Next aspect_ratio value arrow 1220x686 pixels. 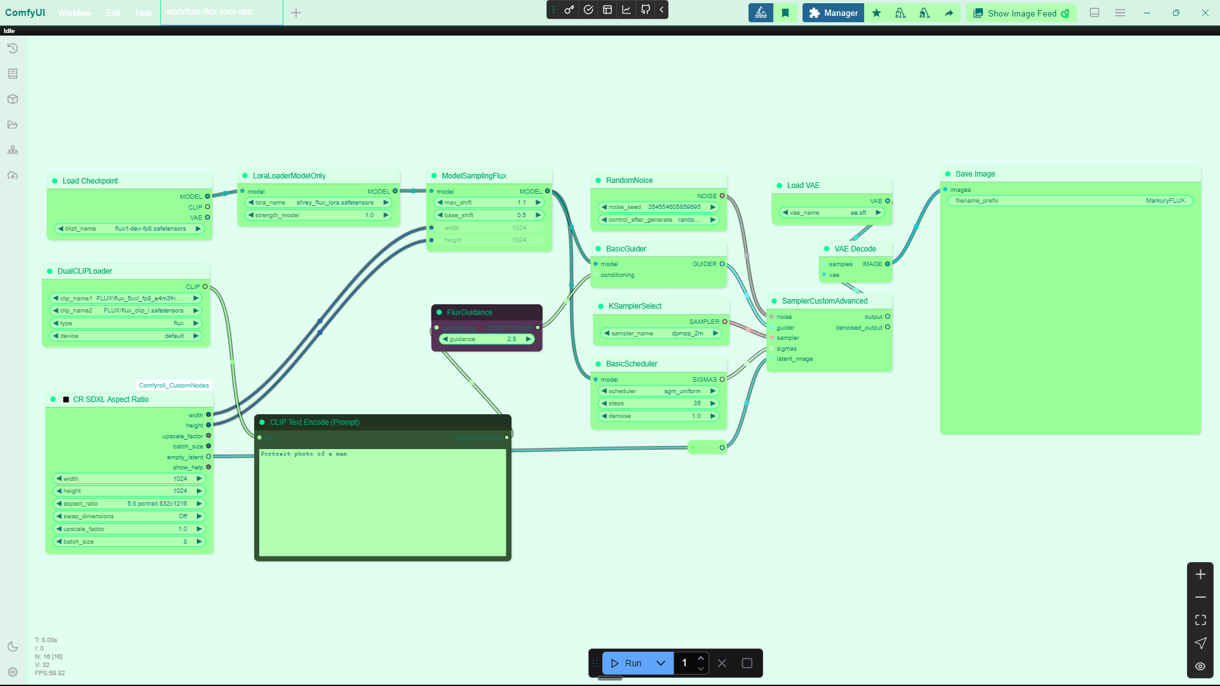pyautogui.click(x=199, y=504)
